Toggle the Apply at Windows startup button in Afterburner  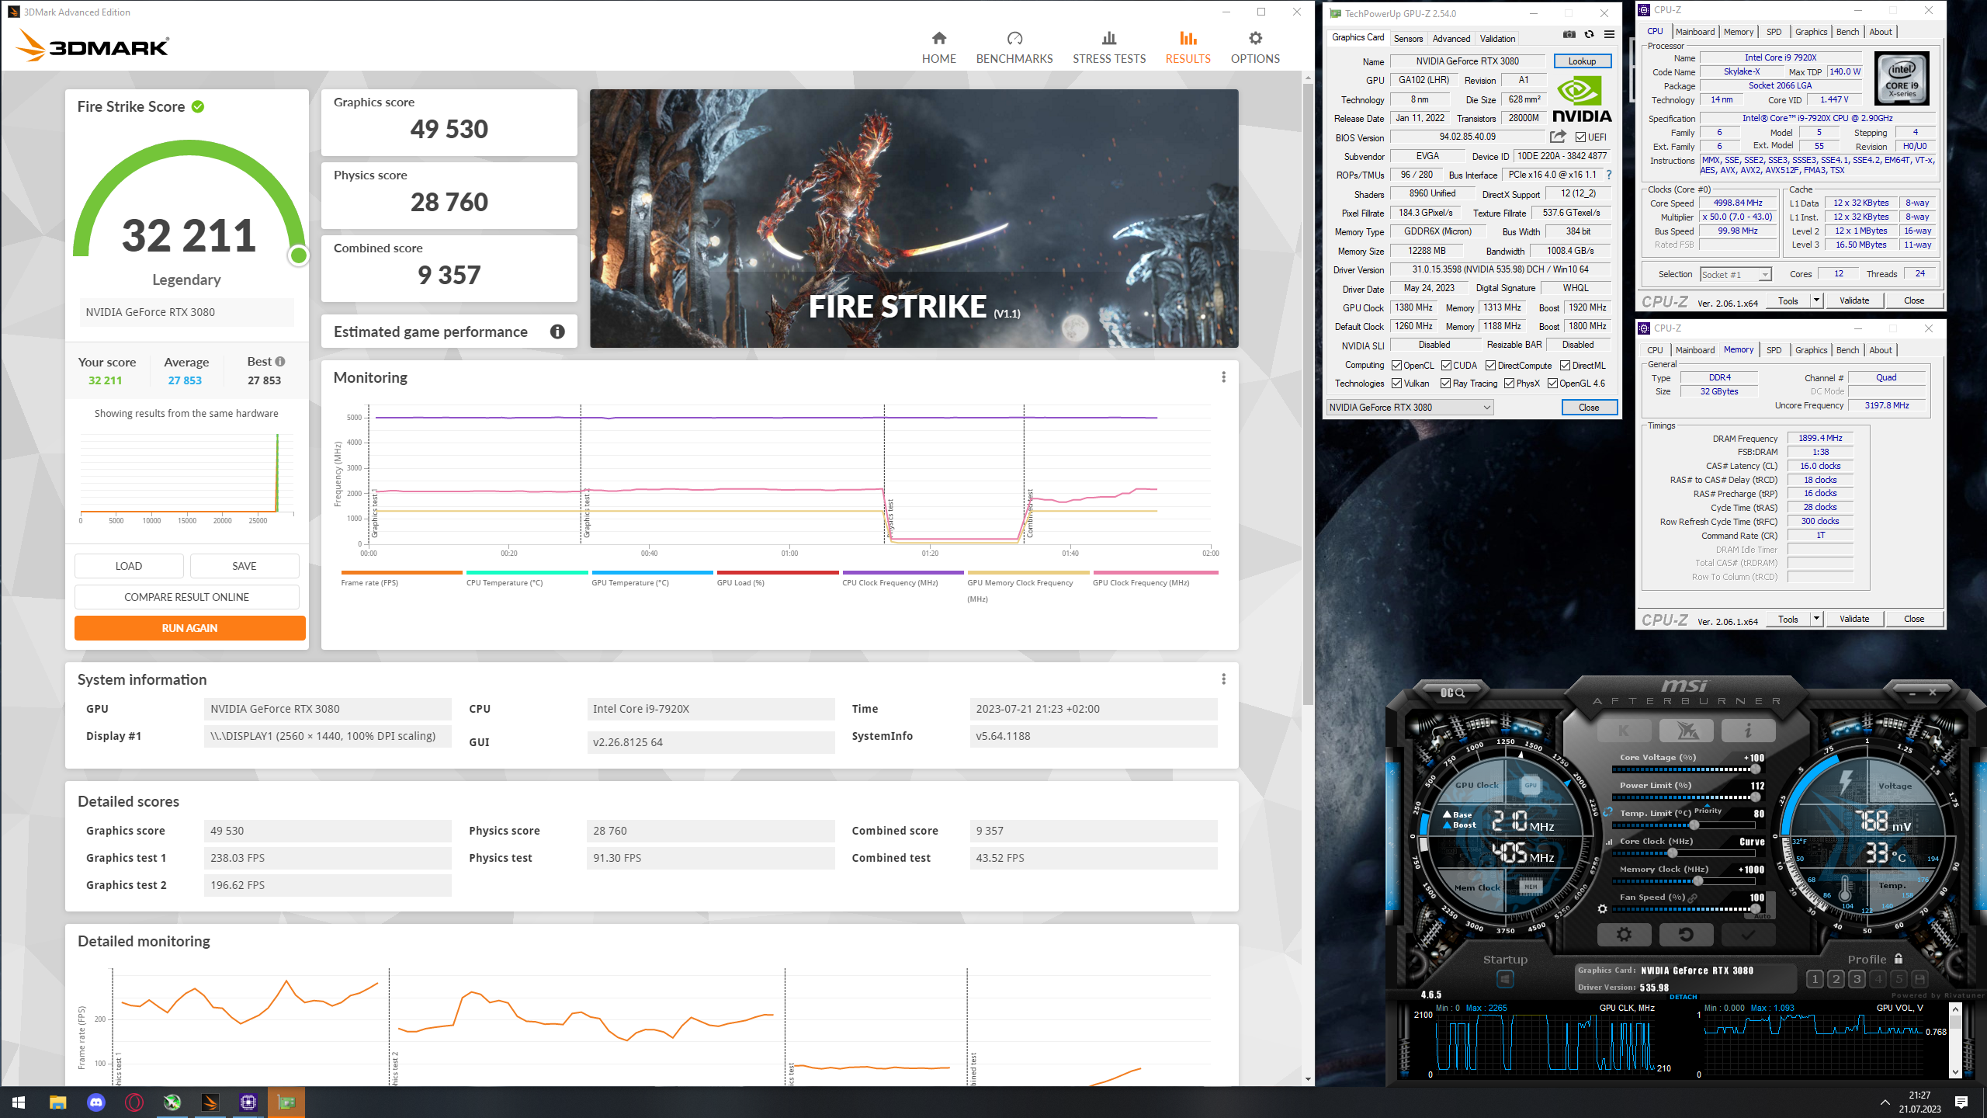(1504, 979)
